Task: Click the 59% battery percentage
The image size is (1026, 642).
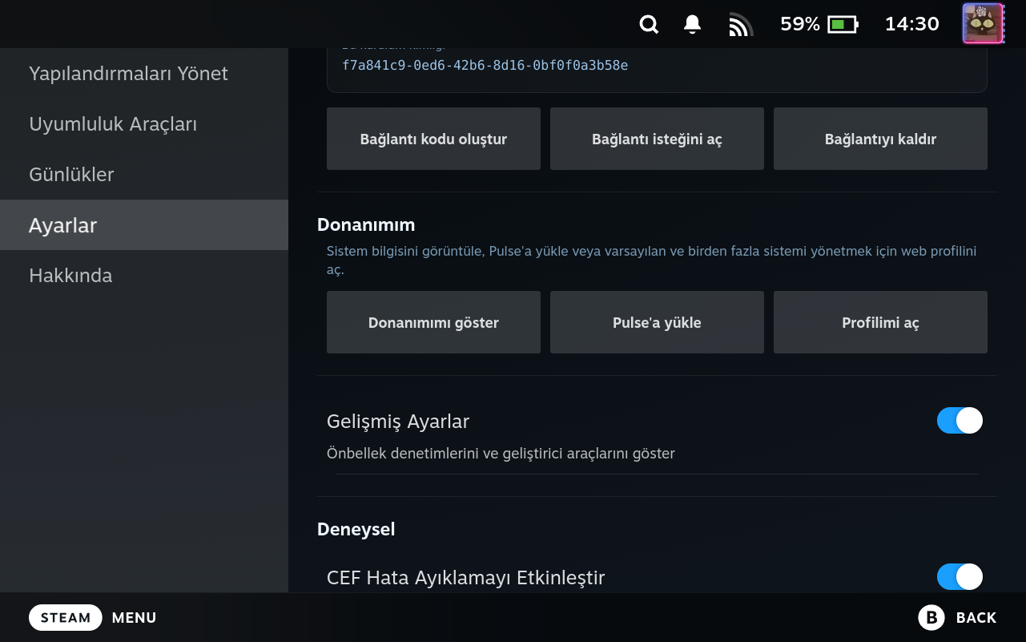Action: [800, 24]
